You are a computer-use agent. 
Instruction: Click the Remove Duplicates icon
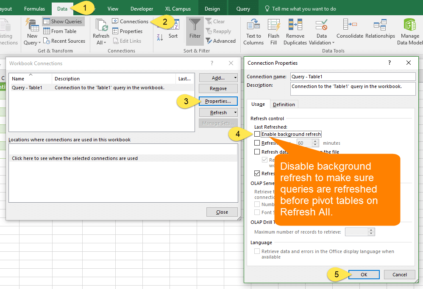[x=295, y=25]
